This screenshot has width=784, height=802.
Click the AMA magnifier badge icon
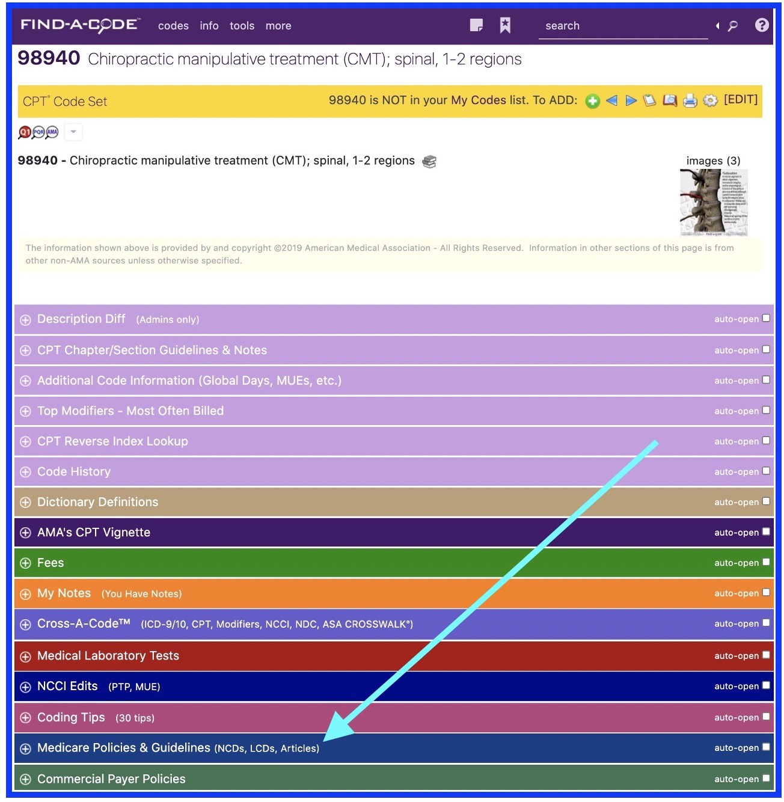(52, 132)
